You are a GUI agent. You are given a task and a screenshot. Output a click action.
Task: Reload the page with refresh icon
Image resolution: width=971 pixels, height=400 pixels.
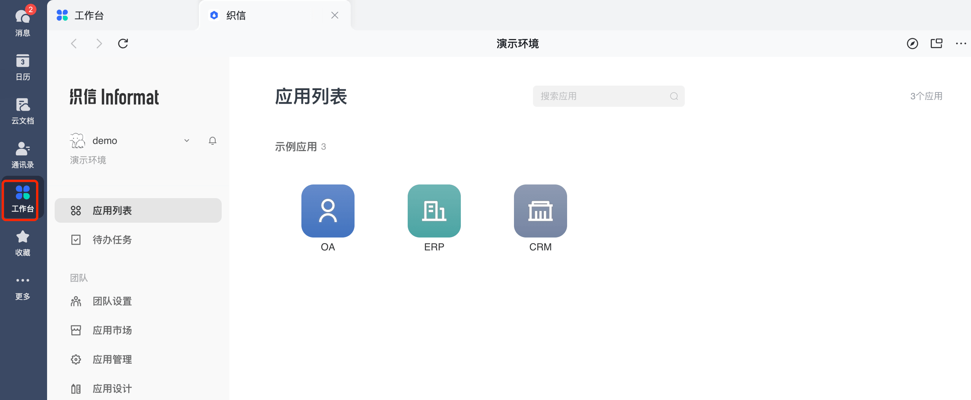click(x=123, y=44)
